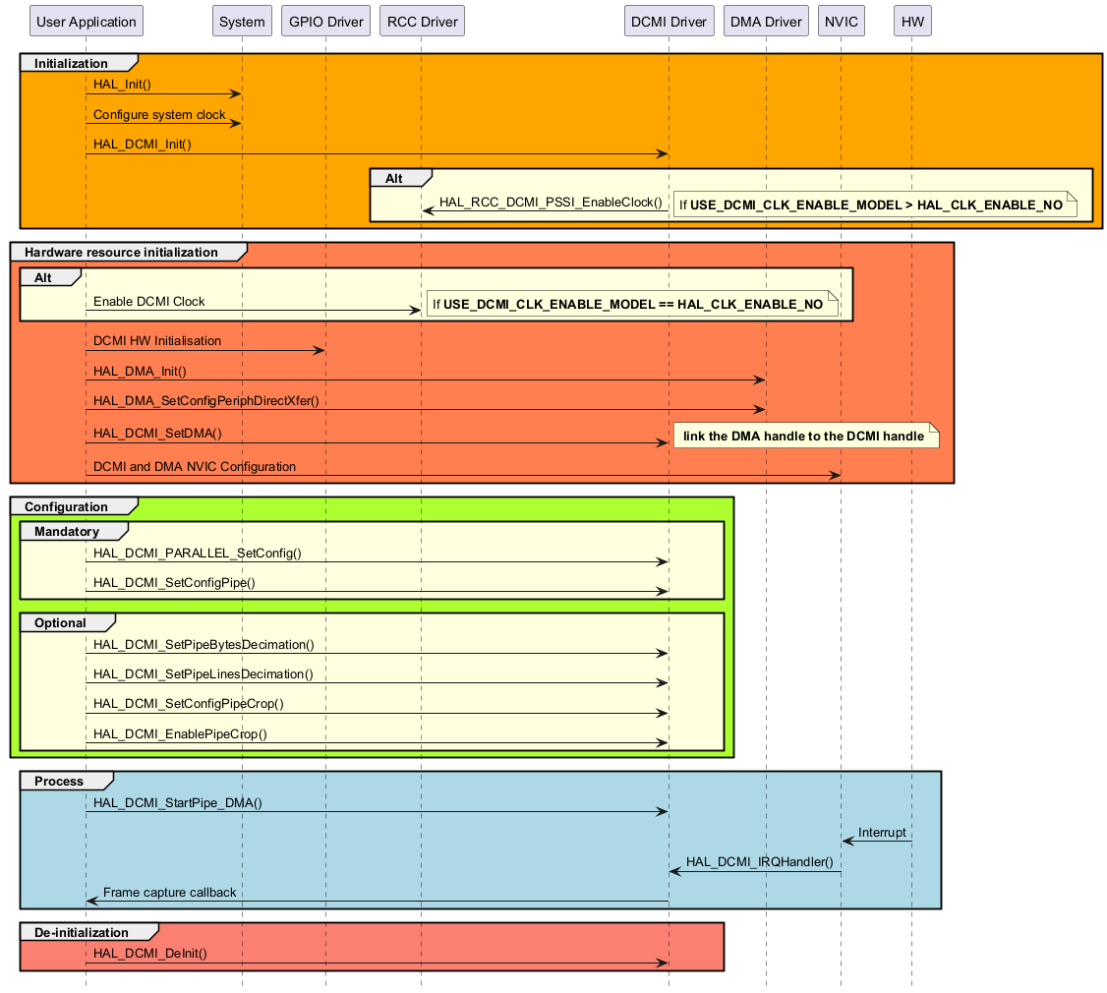Click the HAL_DCMI_PARALLEL_SetConfig() message
Image resolution: width=1107 pixels, height=993 pixels.
pos(198,554)
